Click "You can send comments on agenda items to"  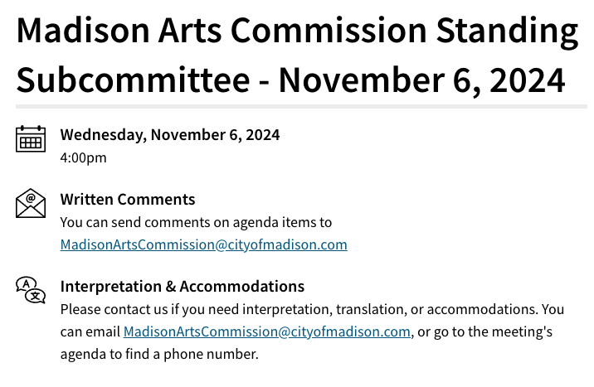tap(196, 222)
